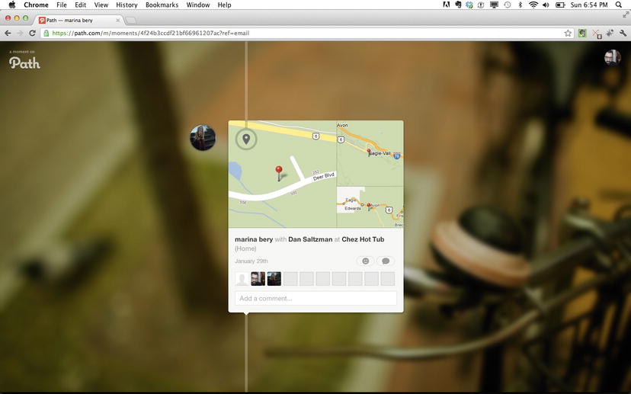Viewport: 631px width, 394px height.
Task: Open the Time Machine menu bar icon
Action: click(508, 5)
